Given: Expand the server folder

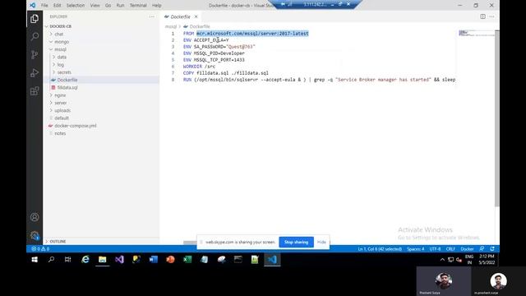Looking at the screenshot, I should pos(51,103).
